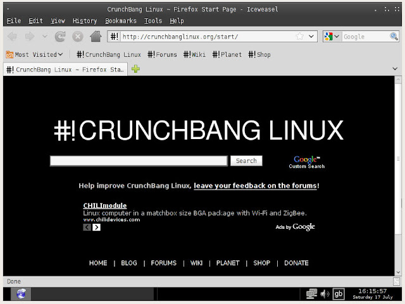Open a new tab with the plus icon
The height and width of the screenshot is (304, 405).
click(135, 69)
